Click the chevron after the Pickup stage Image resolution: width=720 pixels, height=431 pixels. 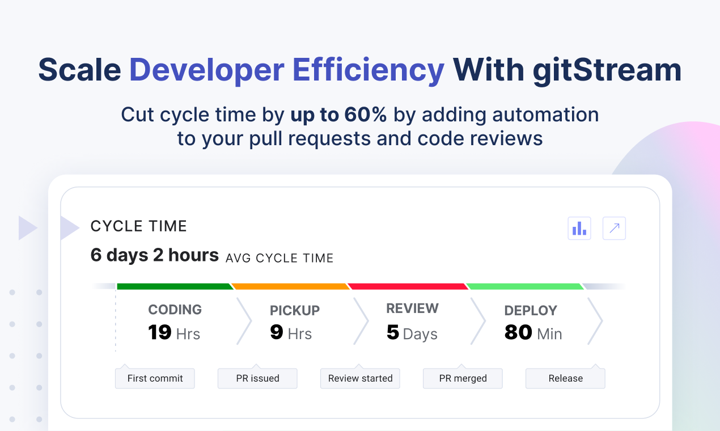pyautogui.click(x=361, y=320)
